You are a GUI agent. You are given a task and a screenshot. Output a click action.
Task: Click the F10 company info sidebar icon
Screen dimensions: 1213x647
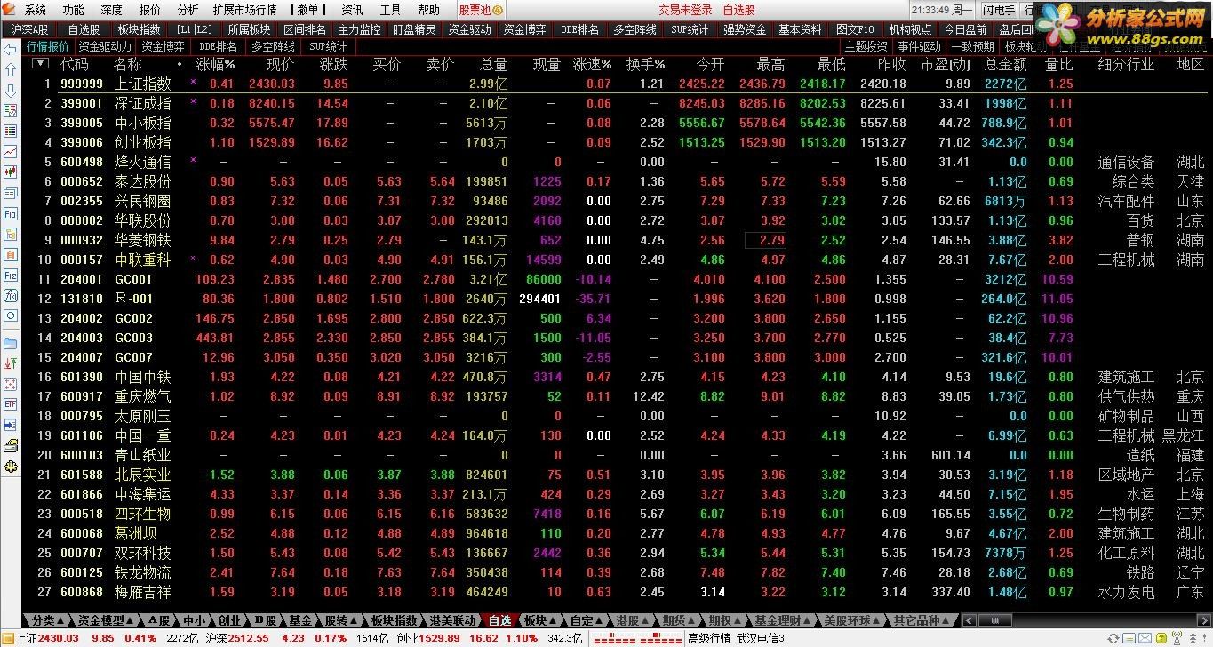[x=10, y=214]
